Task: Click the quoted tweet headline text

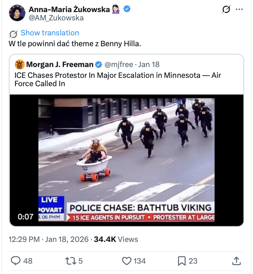Action: click(x=117, y=79)
